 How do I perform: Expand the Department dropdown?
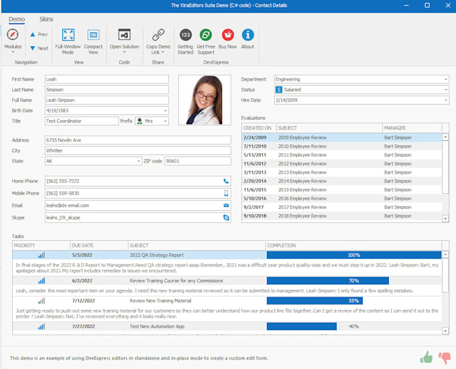(445, 79)
